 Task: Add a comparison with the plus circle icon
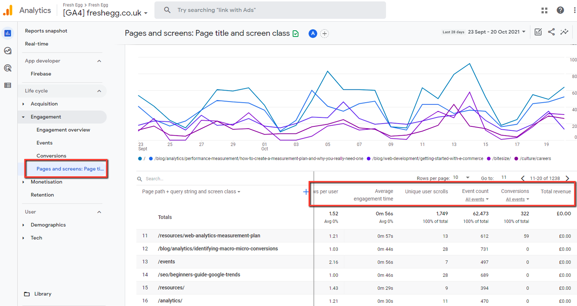pos(325,34)
